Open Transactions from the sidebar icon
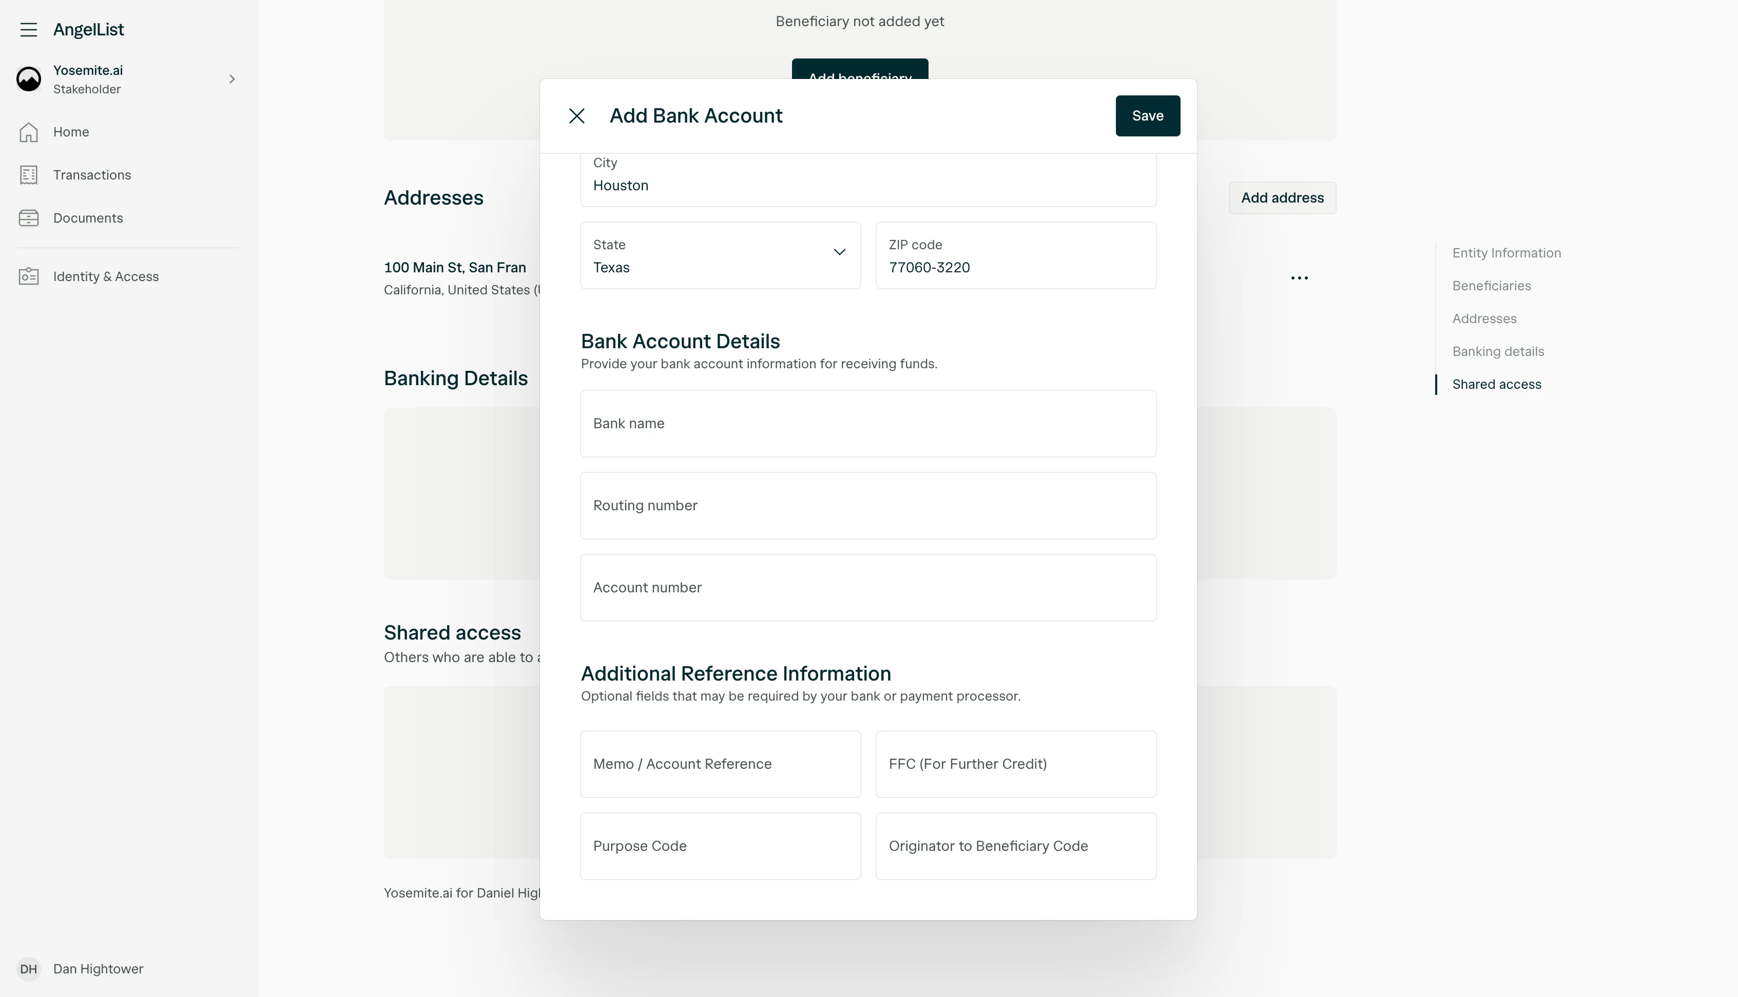Image resolution: width=1738 pixels, height=997 pixels. click(x=28, y=174)
